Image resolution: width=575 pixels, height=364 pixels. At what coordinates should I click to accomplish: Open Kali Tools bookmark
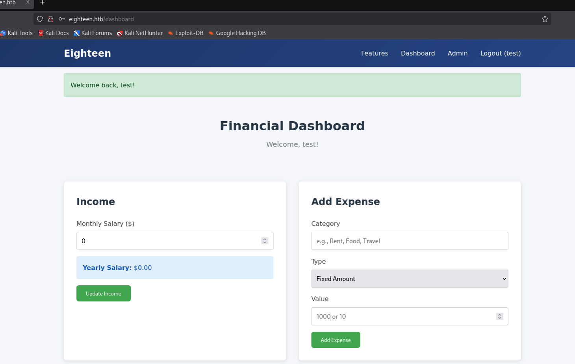[x=17, y=33]
